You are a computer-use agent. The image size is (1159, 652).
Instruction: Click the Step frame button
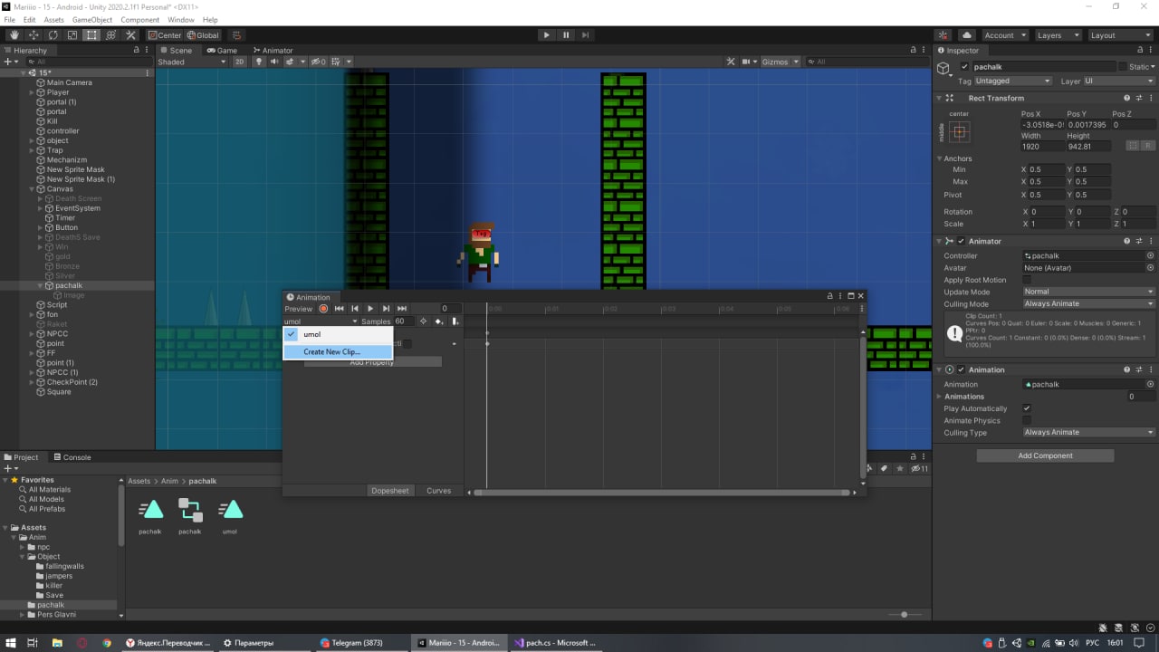pyautogui.click(x=586, y=35)
